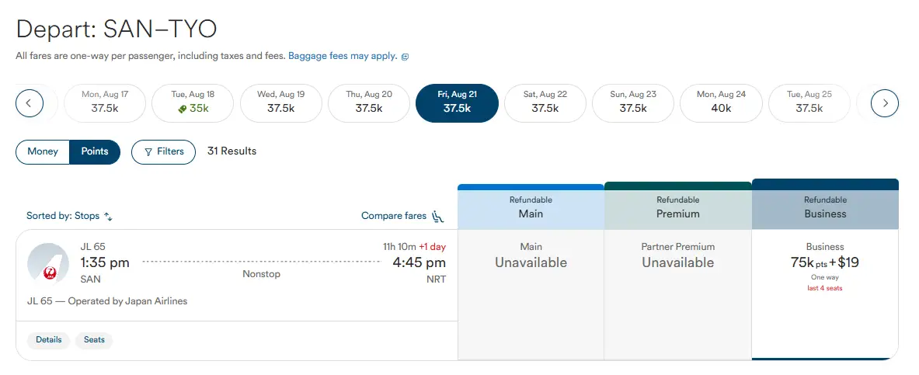919x375 pixels.
Task: Click the seat icon beside Compare fares
Action: [438, 216]
